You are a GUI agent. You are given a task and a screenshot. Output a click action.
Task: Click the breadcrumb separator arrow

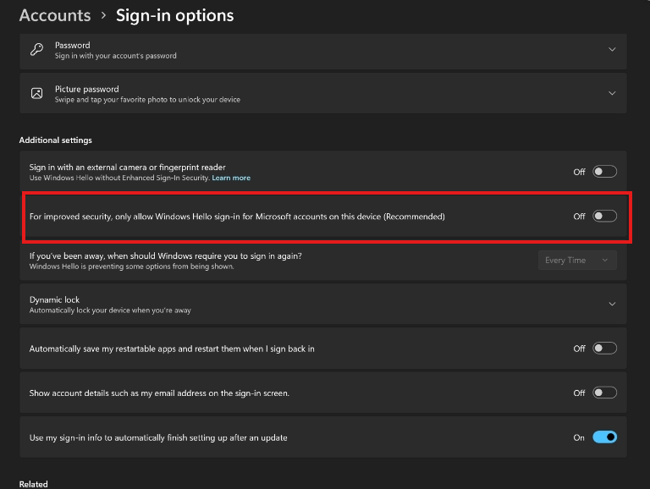(103, 16)
